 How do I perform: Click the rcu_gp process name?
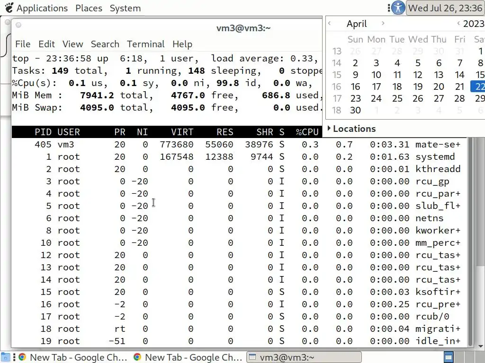click(x=432, y=181)
